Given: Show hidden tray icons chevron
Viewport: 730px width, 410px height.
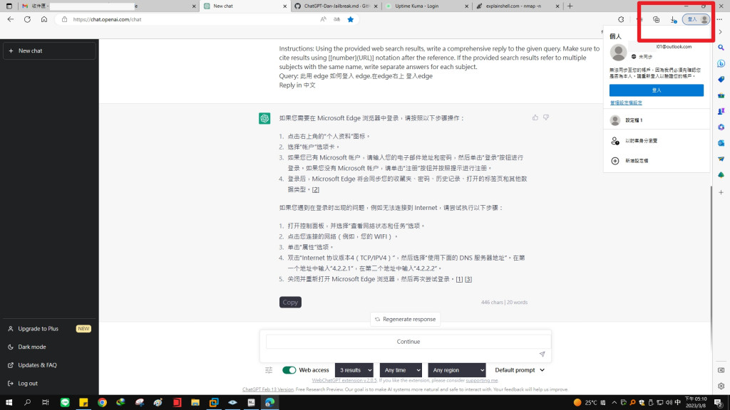Looking at the screenshot, I should click(614, 403).
